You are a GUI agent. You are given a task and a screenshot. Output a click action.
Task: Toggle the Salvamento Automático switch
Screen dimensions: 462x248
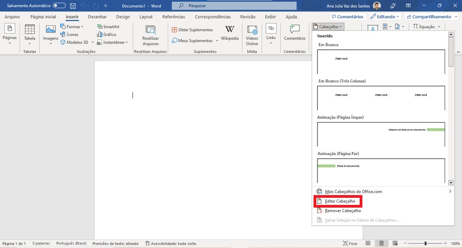click(59, 6)
